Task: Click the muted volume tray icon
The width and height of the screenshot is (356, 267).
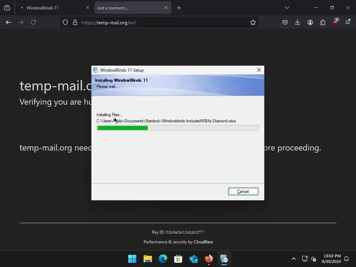Action: [x=314, y=259]
